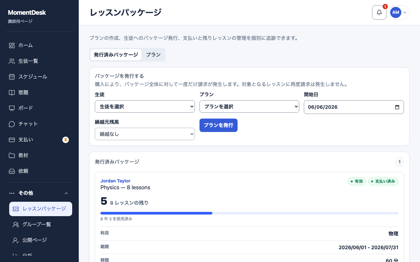Click the 発行済みパッケージ count badge 1
The width and height of the screenshot is (420, 262).
pyautogui.click(x=399, y=162)
